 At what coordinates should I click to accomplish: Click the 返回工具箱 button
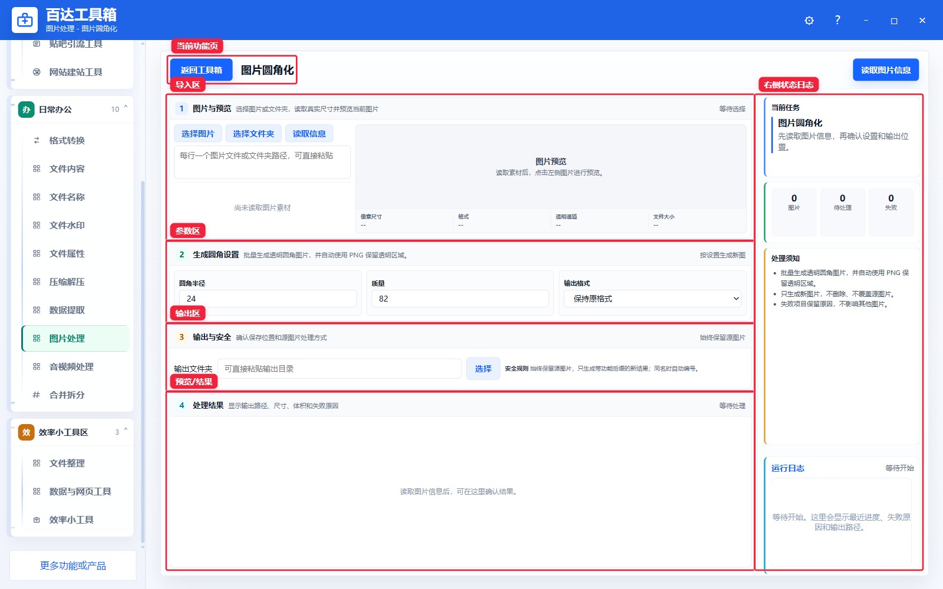tap(202, 70)
